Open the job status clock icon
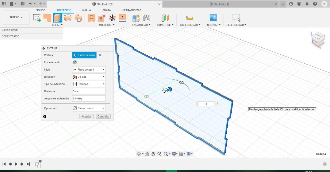The image size is (330, 172). pos(299,4)
